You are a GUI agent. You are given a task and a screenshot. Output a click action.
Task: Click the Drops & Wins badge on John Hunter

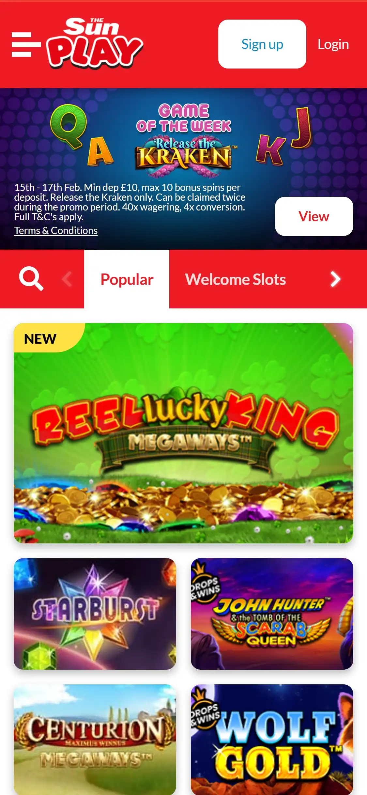[205, 582]
